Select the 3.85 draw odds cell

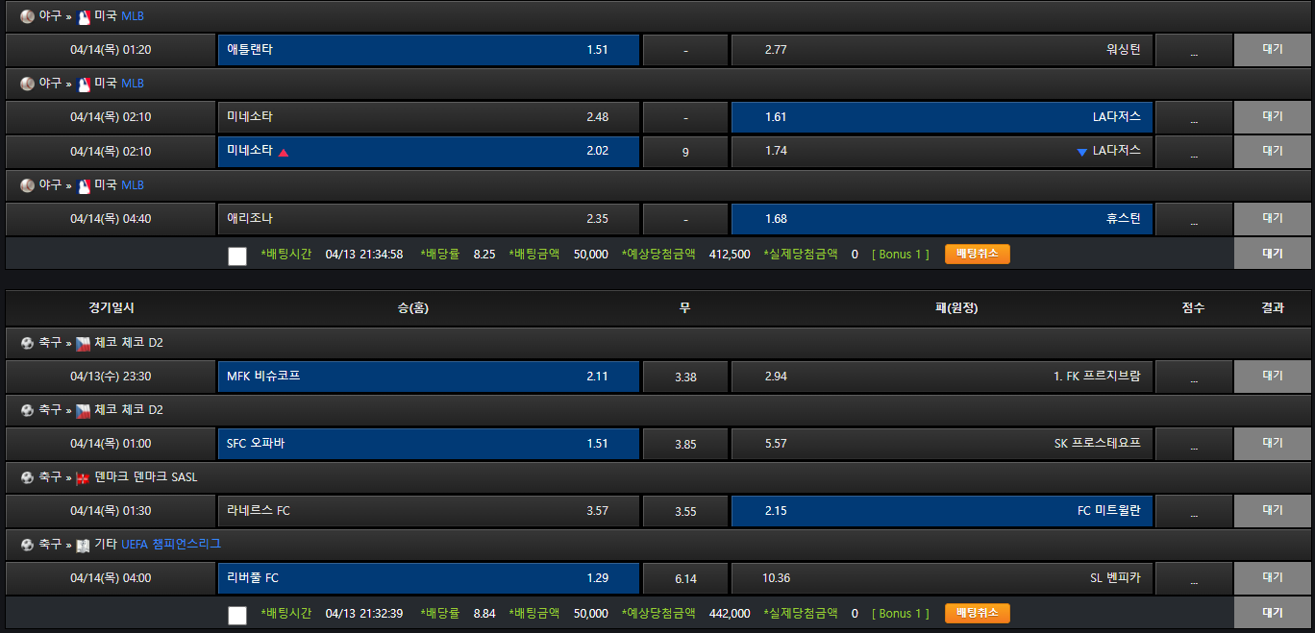[x=685, y=444]
